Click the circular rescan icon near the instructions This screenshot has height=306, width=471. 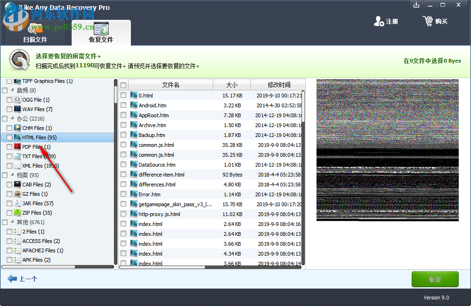tap(18, 60)
